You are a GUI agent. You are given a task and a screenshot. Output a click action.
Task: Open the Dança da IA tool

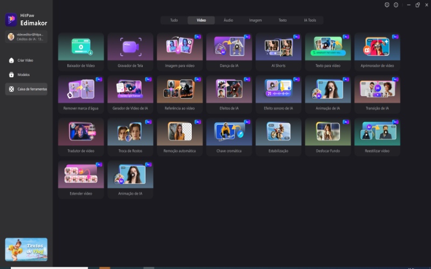(229, 51)
